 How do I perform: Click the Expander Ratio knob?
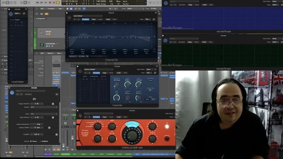127,85
